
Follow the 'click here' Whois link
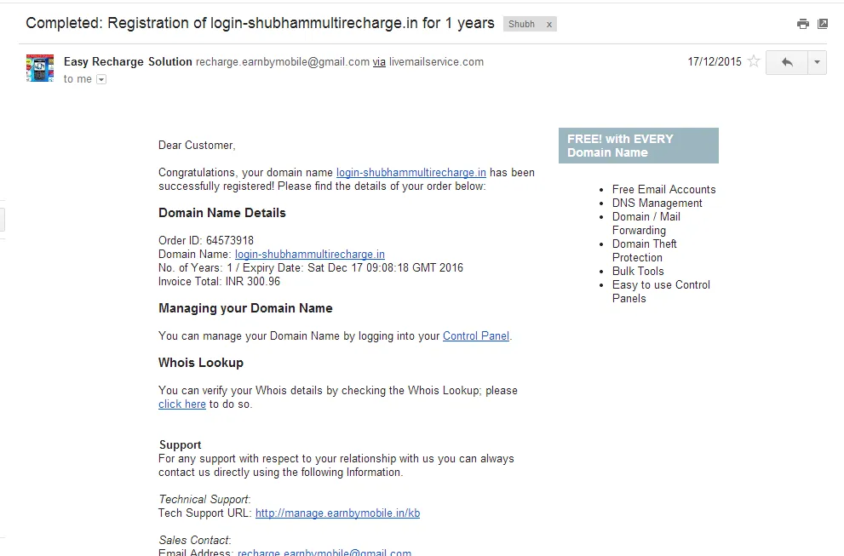tap(182, 404)
